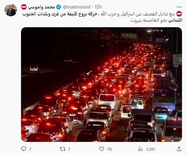Click the reply count 7

point(30,149)
